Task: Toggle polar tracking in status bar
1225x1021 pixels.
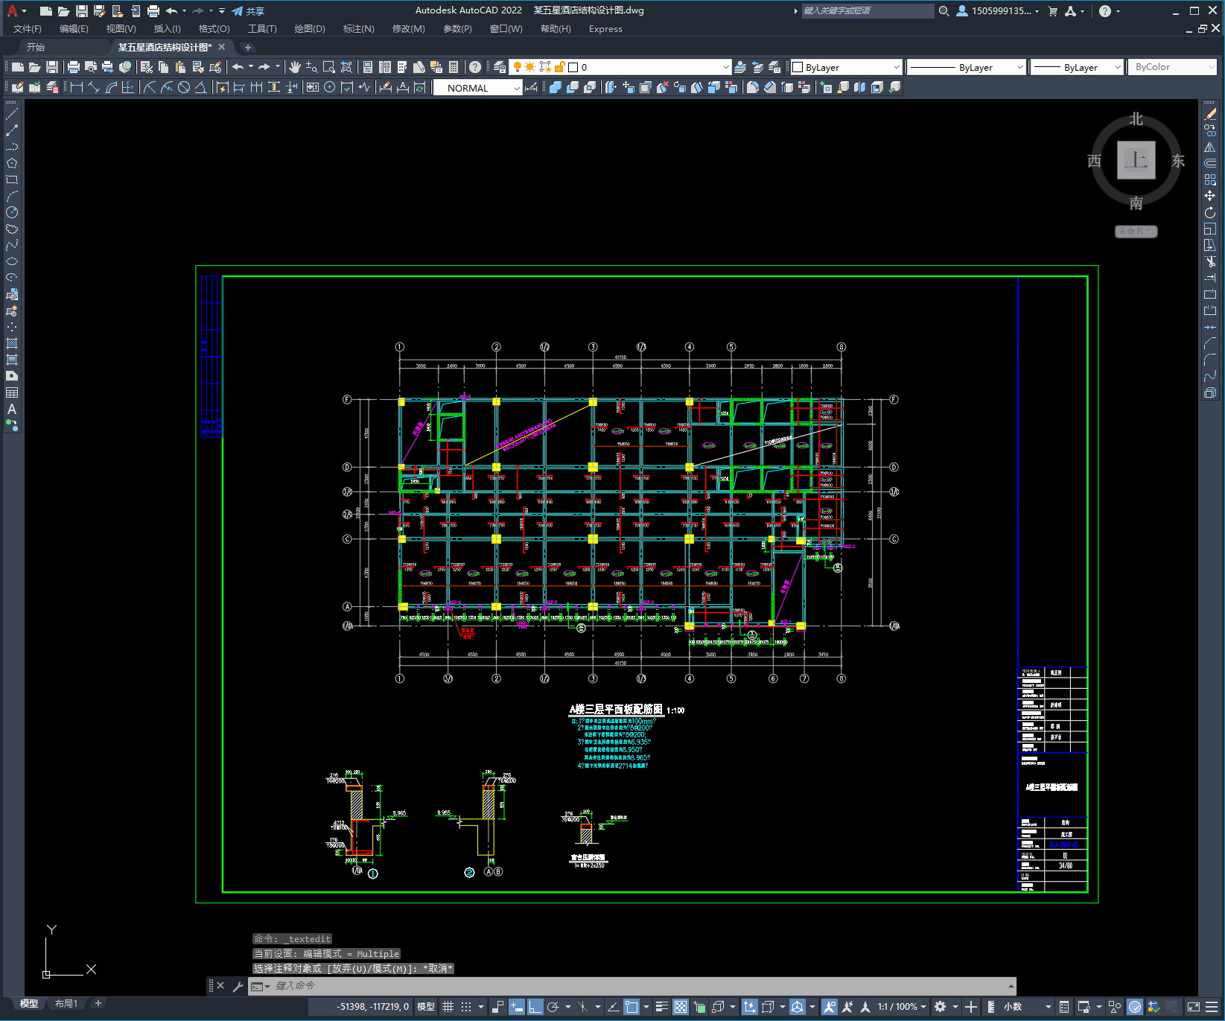Action: click(x=553, y=1007)
